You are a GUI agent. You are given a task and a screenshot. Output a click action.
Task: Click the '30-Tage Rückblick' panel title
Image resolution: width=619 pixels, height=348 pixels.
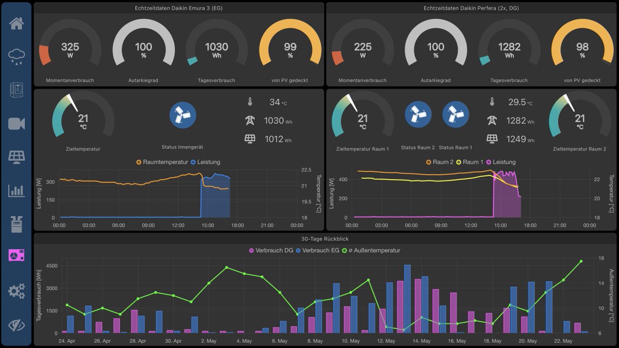(324, 239)
